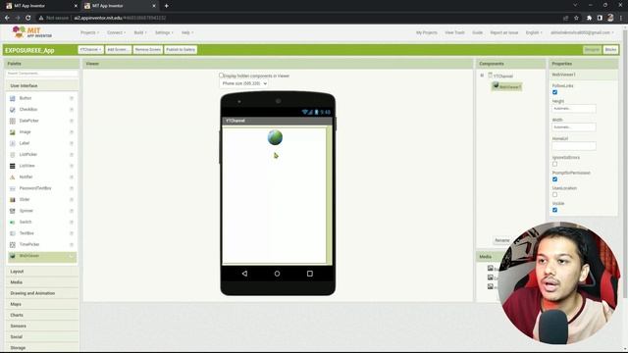The image size is (628, 353).
Task: Click the Add Screen button
Action: (118, 50)
